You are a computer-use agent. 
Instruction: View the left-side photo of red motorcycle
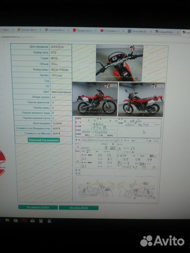[x=95, y=99]
